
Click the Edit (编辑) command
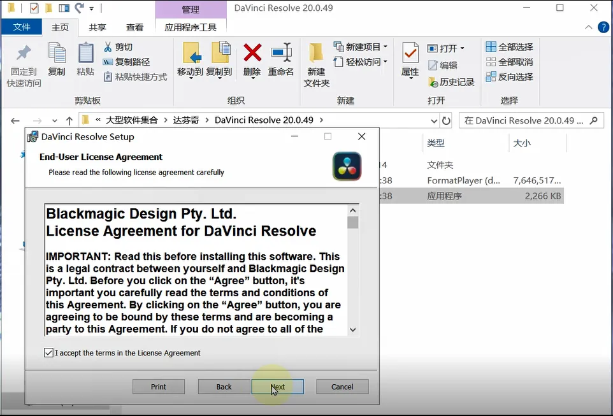(443, 65)
